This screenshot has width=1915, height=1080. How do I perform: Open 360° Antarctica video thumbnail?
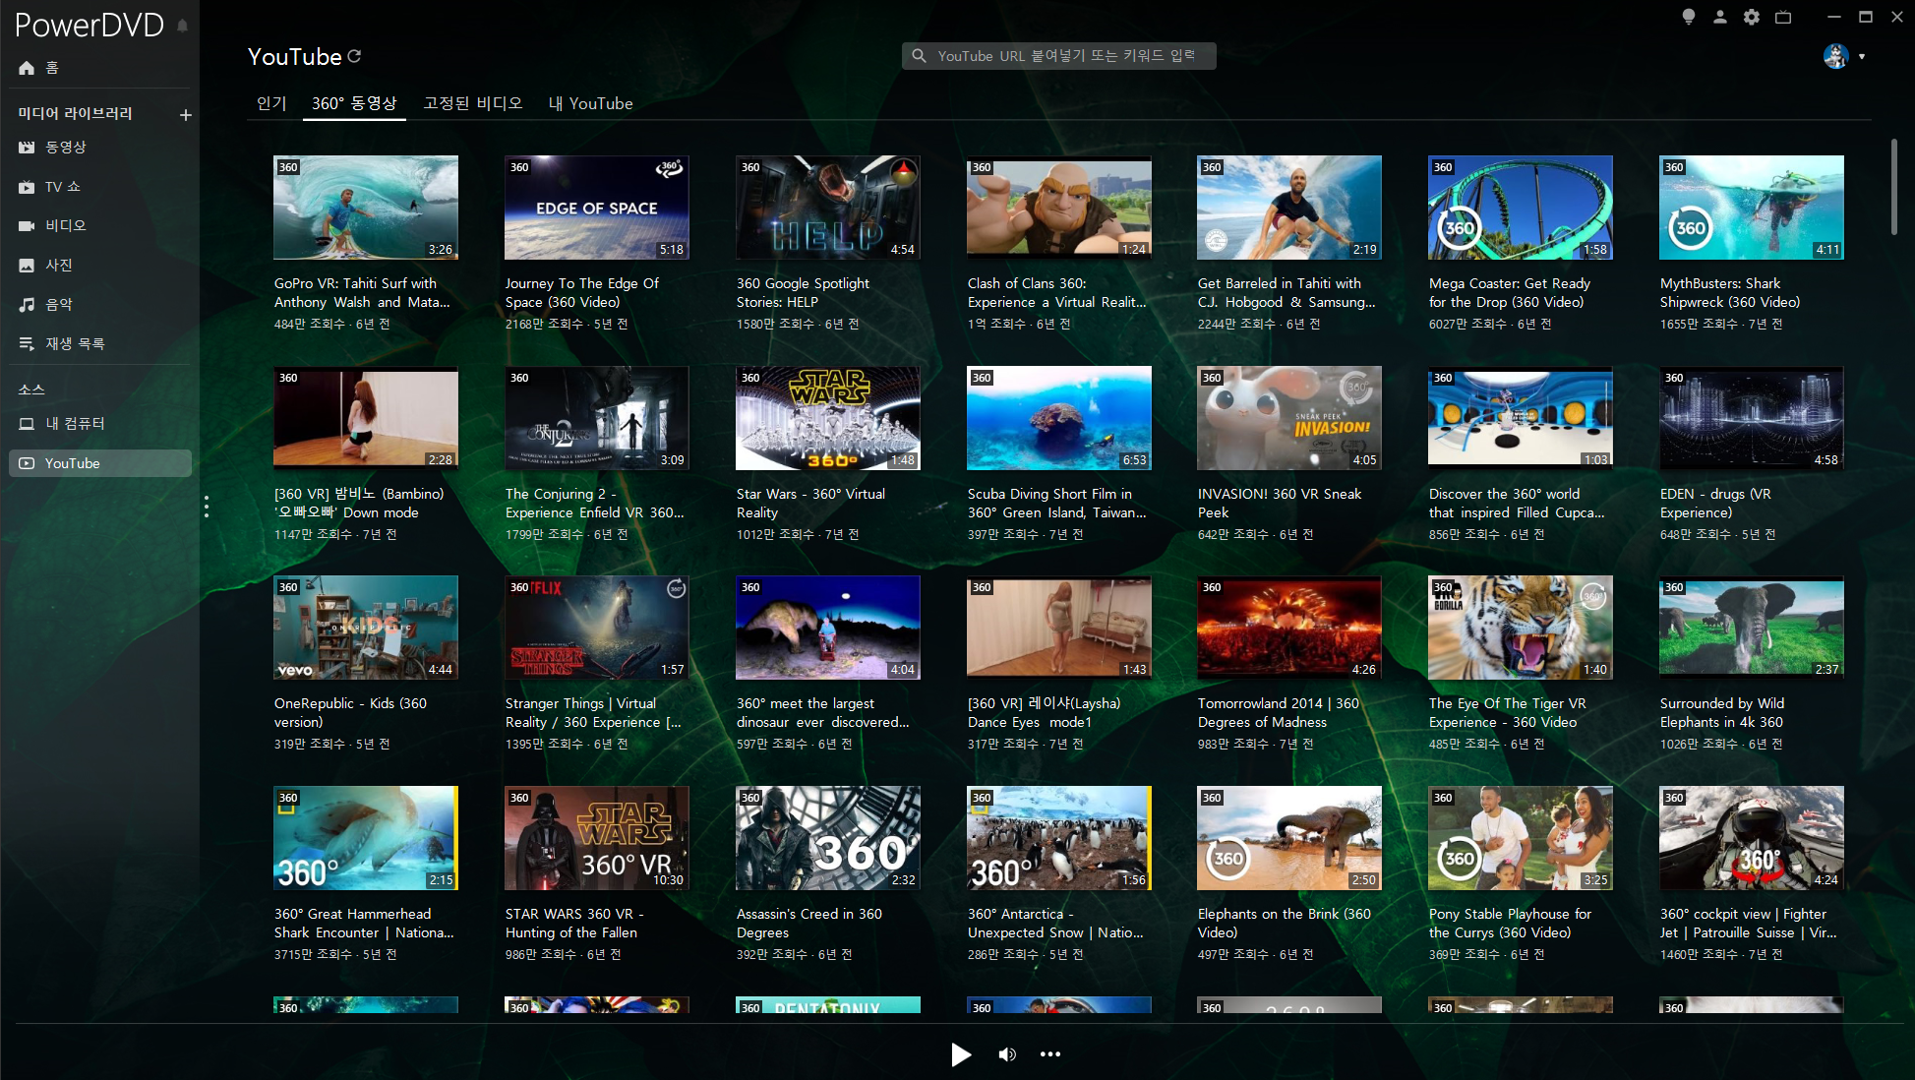(x=1059, y=838)
